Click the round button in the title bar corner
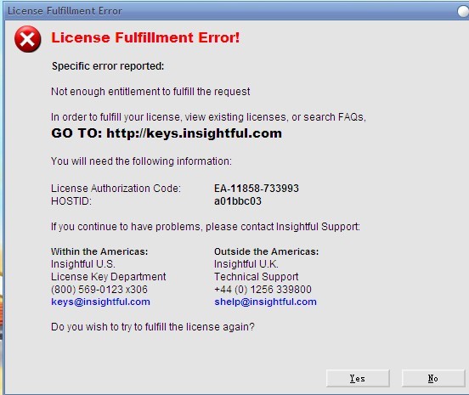Viewport: 469px width, 395px height. click(x=463, y=11)
